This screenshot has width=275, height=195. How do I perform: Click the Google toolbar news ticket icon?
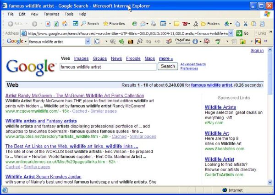[x=169, y=42]
